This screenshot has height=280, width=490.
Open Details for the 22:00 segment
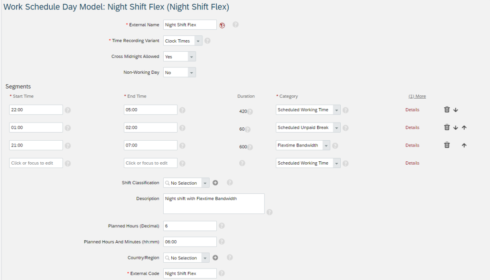412,110
